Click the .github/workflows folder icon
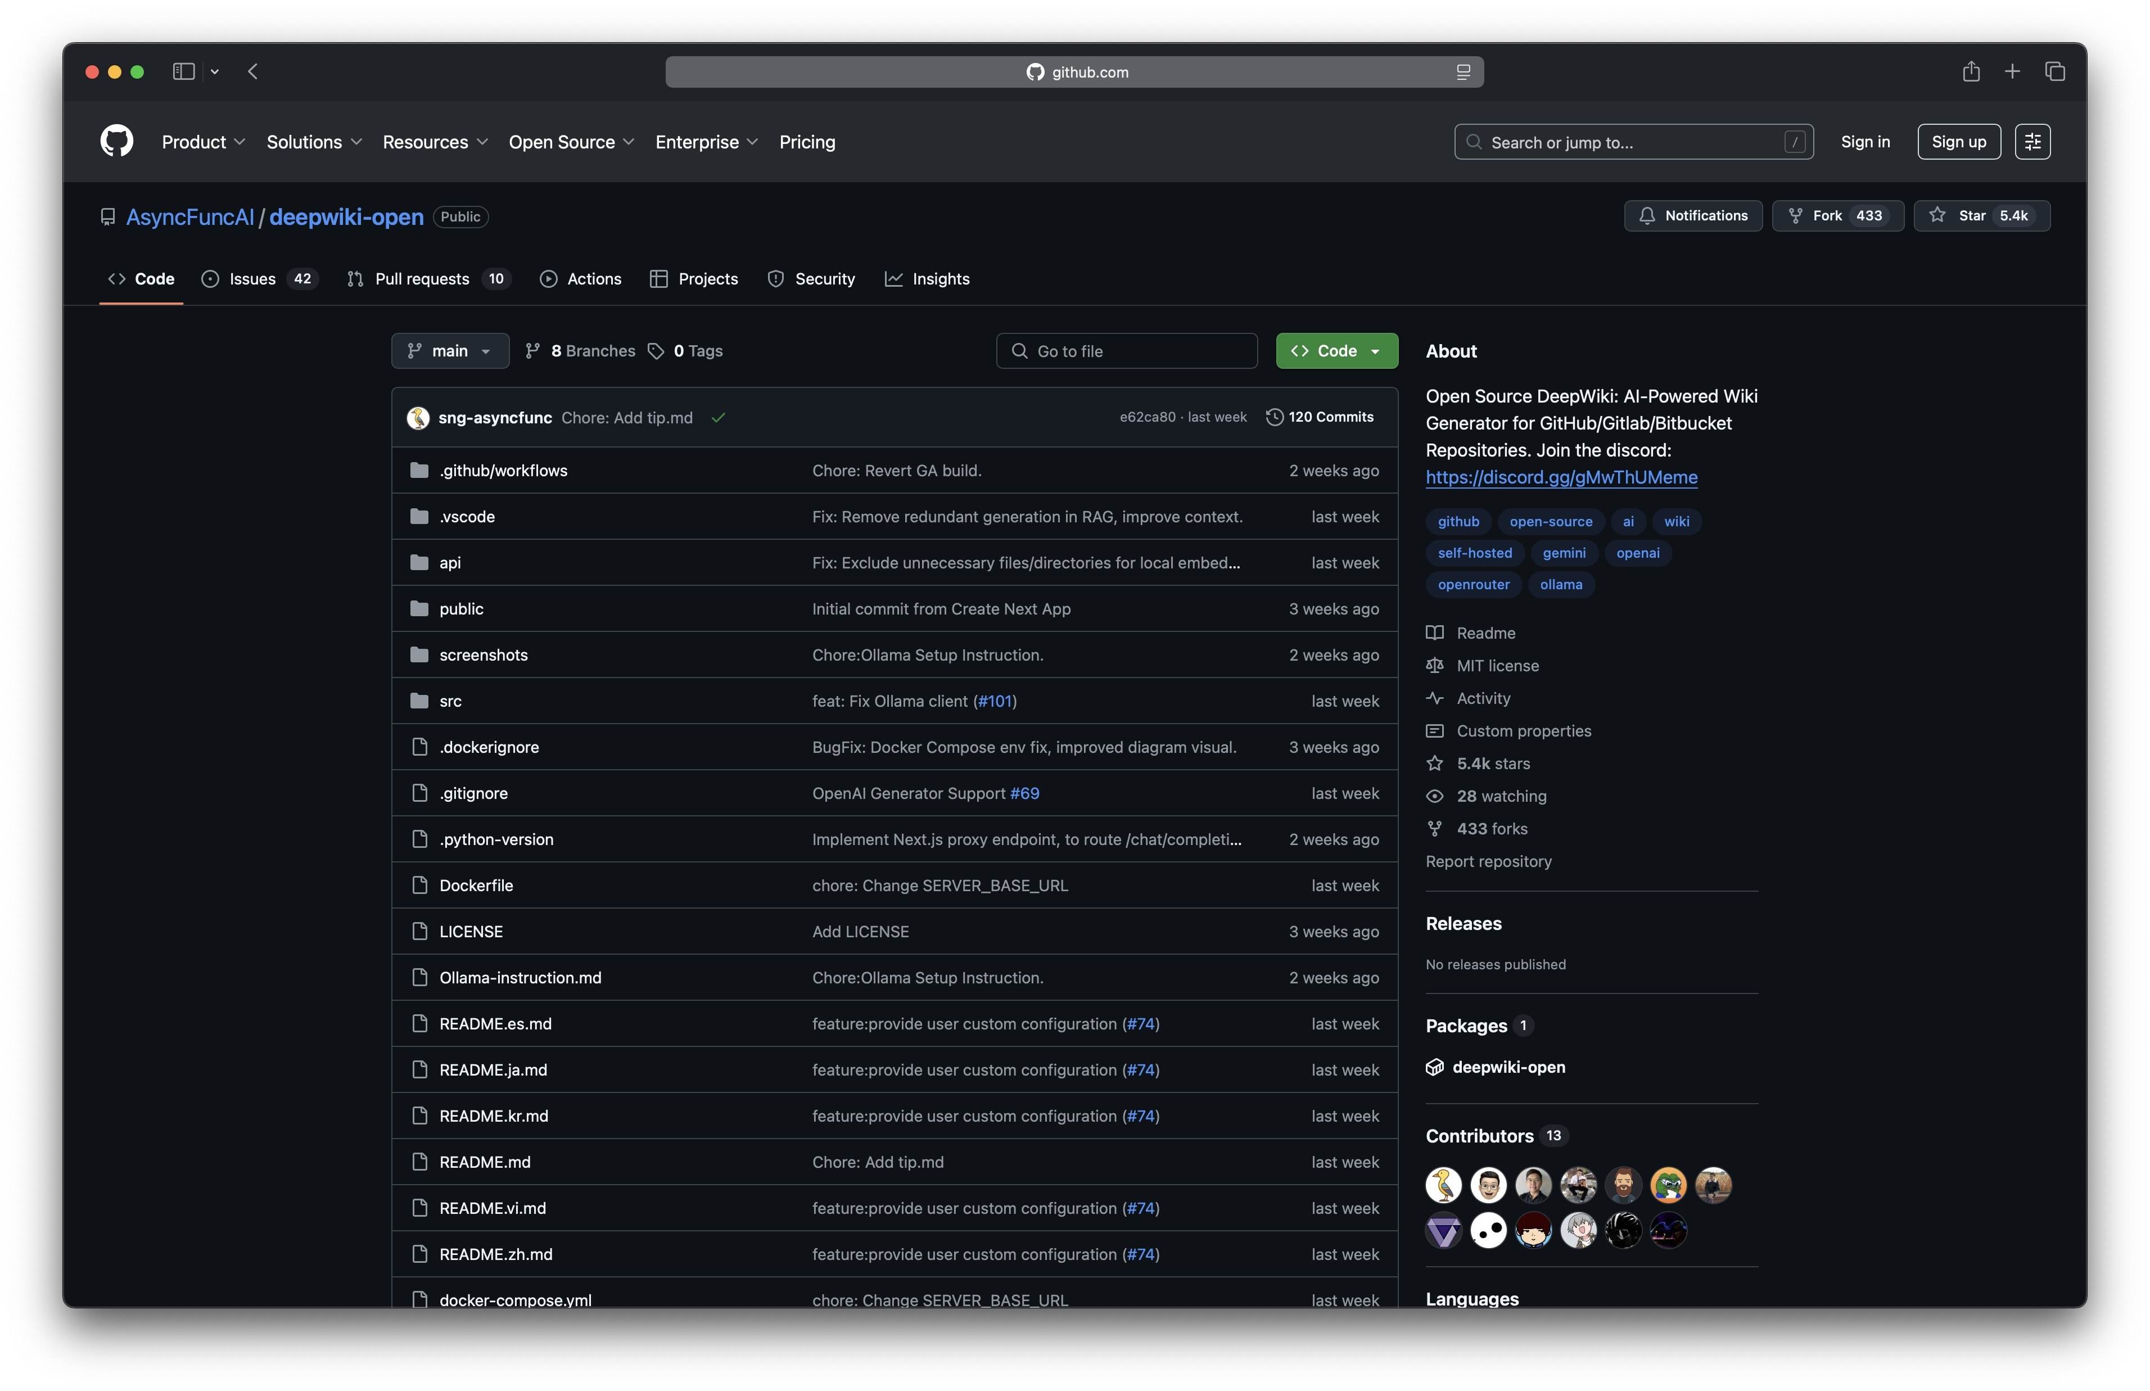 click(x=419, y=469)
